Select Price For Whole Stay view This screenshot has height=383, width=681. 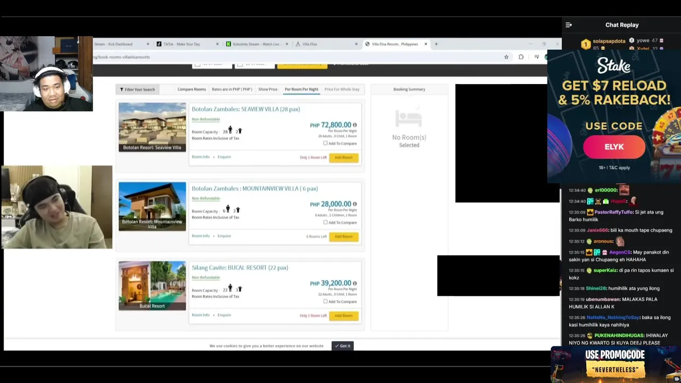click(x=342, y=89)
